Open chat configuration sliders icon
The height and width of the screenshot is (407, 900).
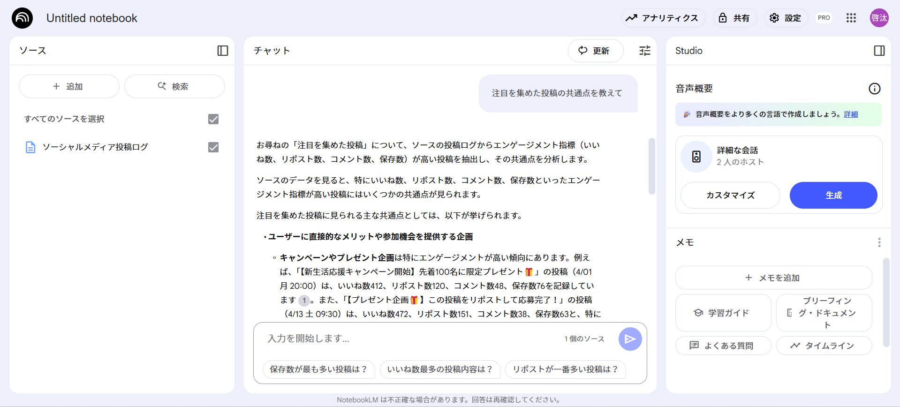645,51
